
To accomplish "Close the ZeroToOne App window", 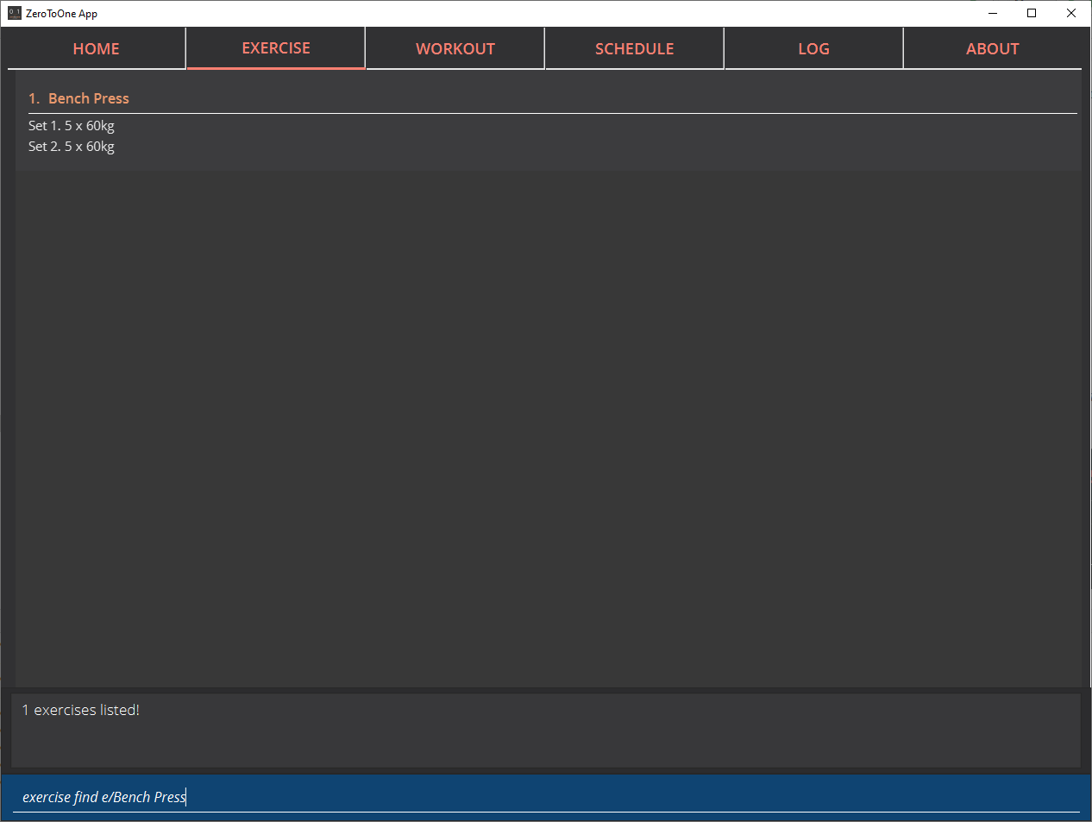I will (x=1071, y=13).
